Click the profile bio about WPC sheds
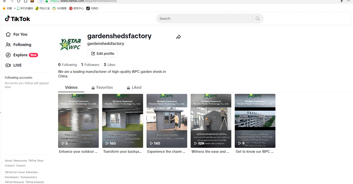 [112, 74]
